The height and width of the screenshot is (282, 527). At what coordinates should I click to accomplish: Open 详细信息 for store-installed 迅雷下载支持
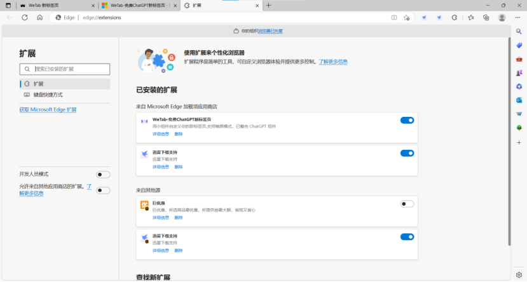point(161,167)
